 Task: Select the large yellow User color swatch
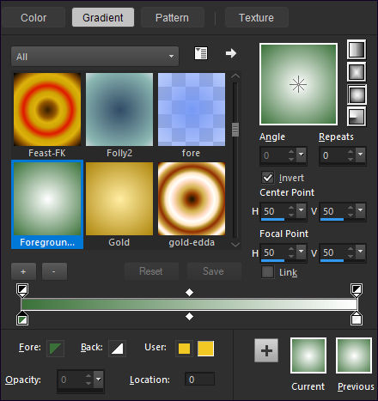[205, 349]
